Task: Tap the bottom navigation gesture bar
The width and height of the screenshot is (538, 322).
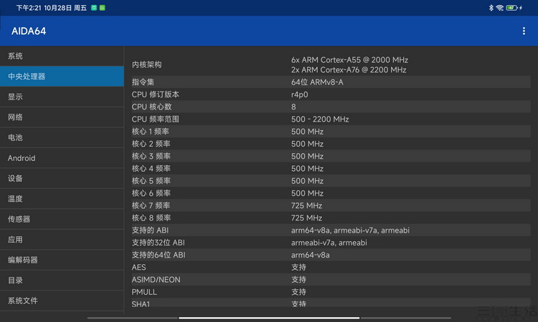Action: click(269, 318)
